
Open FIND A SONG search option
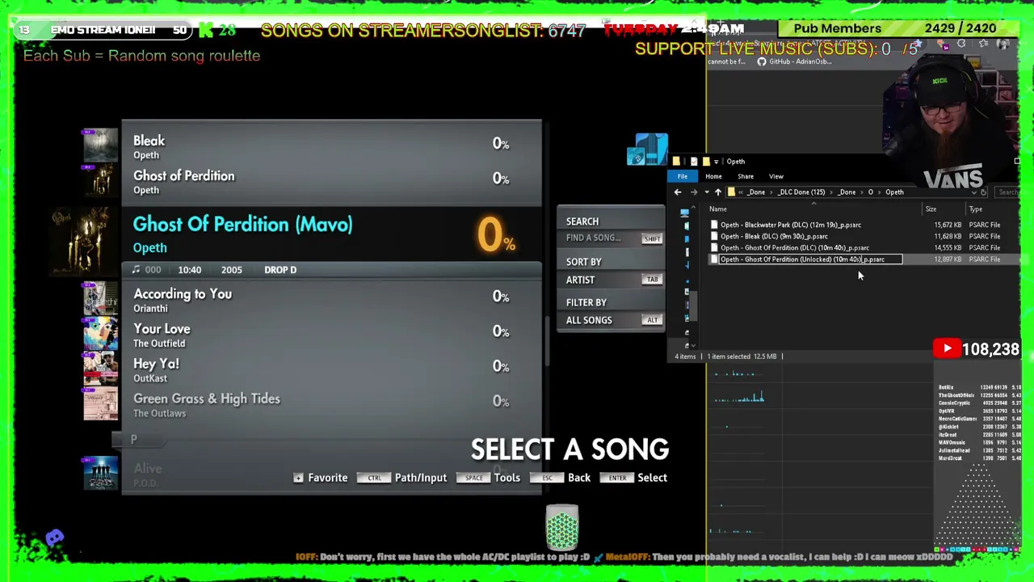[x=612, y=238]
